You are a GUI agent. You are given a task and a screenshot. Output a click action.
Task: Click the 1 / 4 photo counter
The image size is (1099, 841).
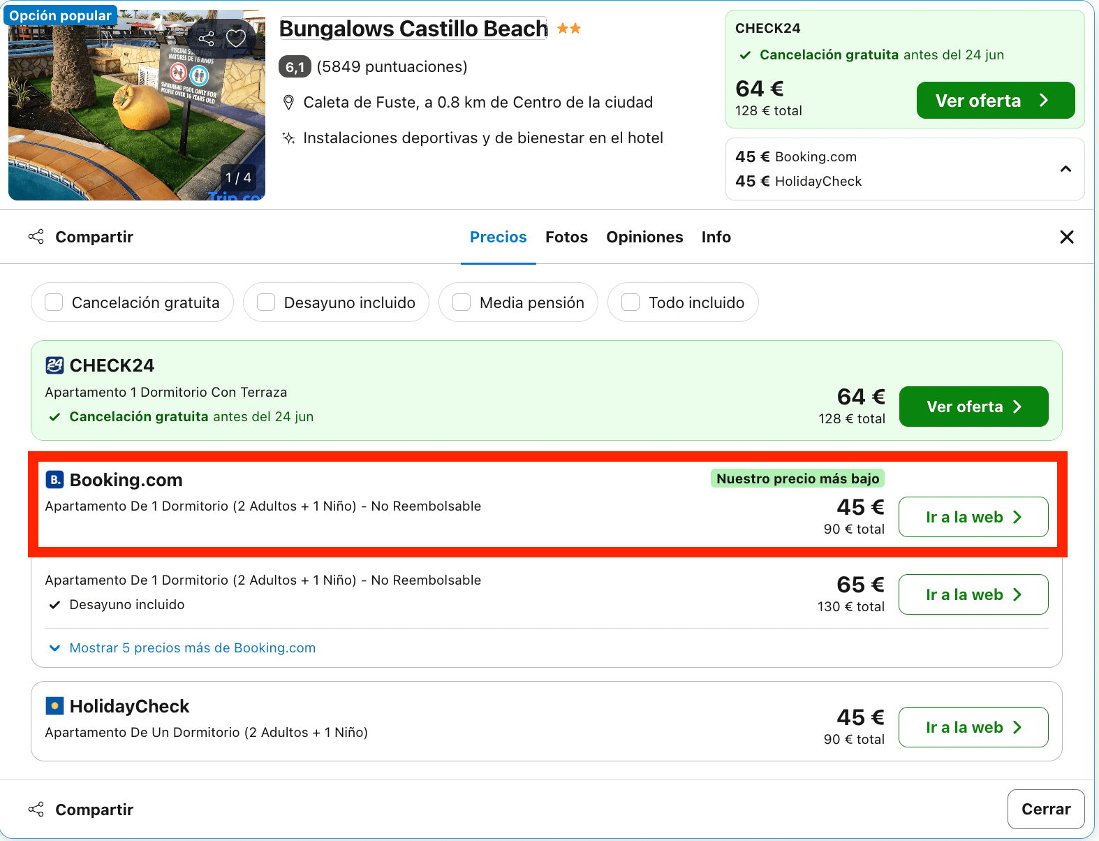(x=238, y=178)
